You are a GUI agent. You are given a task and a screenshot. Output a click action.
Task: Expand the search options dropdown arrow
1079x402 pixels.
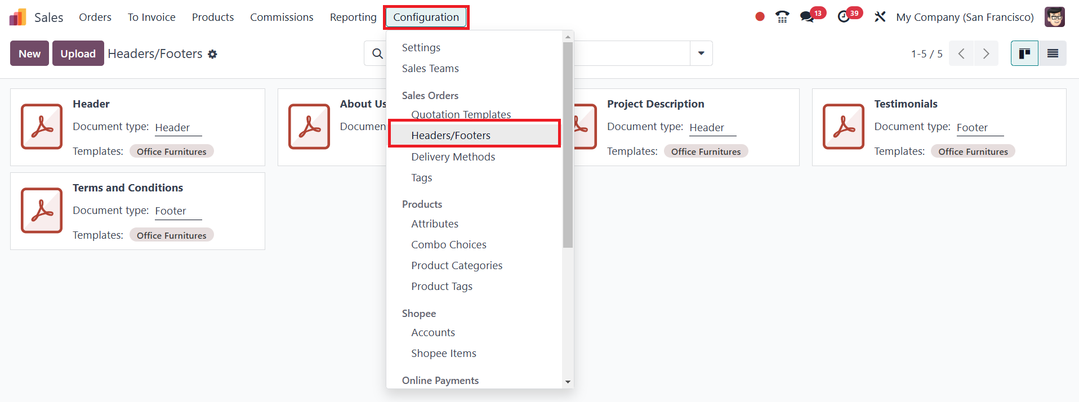tap(701, 53)
